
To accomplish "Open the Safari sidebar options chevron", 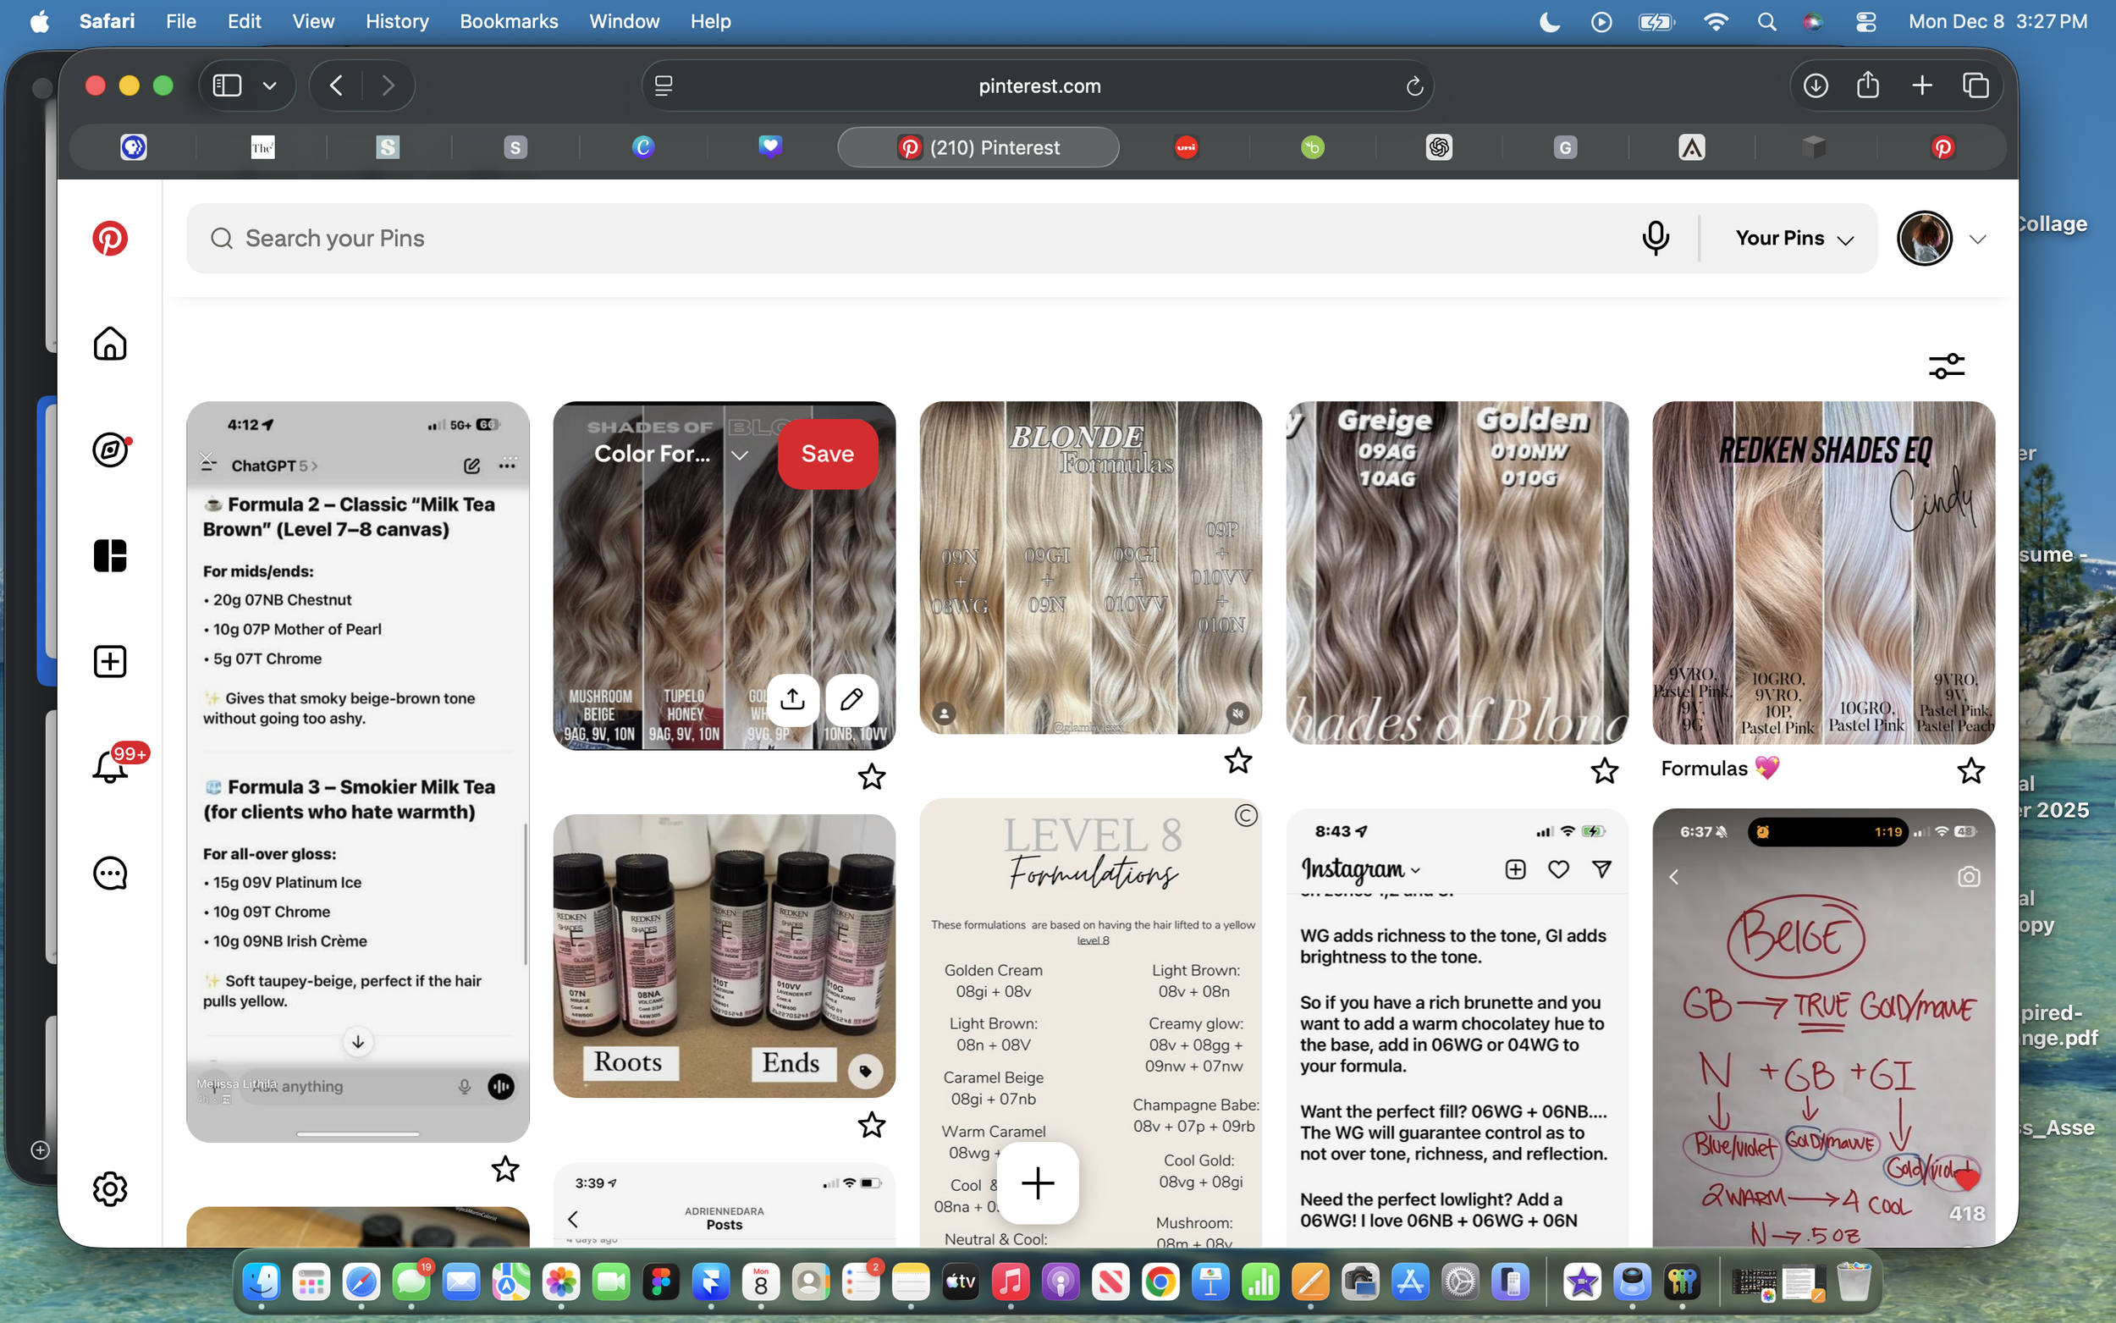I will 269,85.
